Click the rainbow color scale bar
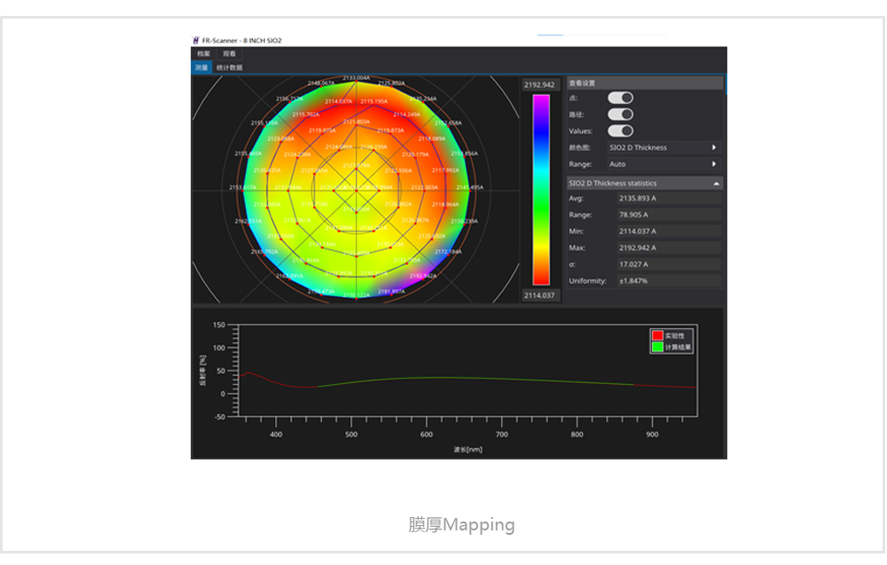 click(x=540, y=190)
